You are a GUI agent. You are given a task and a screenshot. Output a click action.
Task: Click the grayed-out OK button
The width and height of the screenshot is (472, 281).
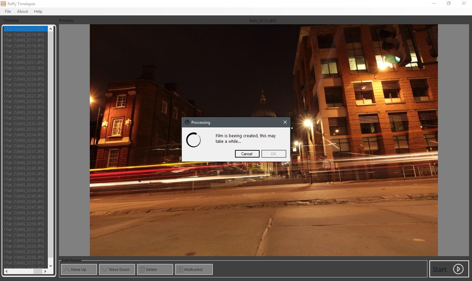(x=274, y=154)
